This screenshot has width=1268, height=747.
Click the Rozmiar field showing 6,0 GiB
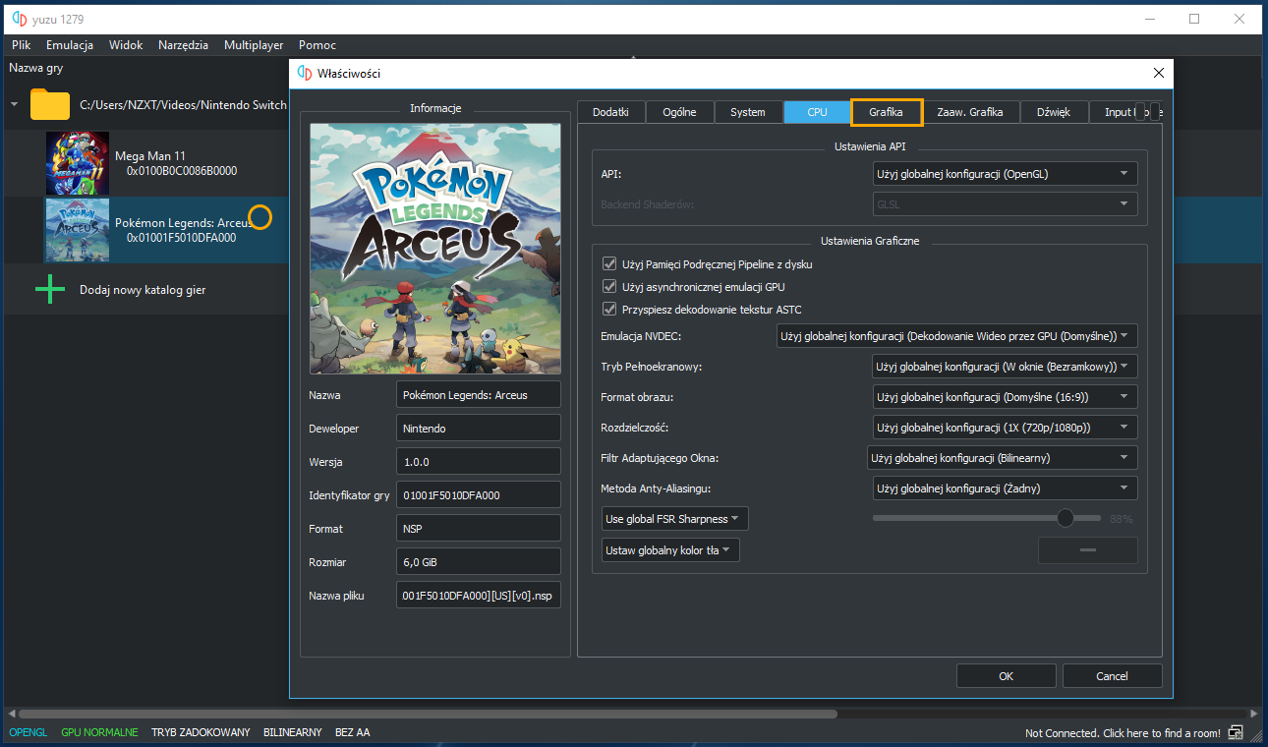click(479, 562)
